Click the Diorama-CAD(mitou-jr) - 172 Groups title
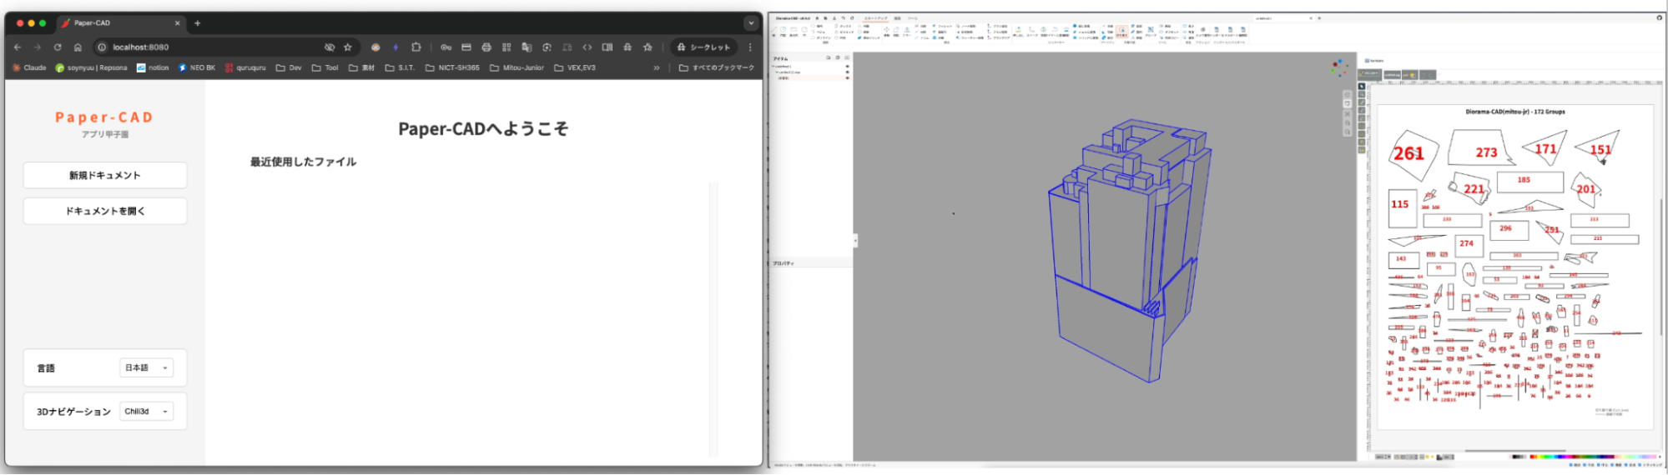The height and width of the screenshot is (475, 1668). pyautogui.click(x=1515, y=112)
